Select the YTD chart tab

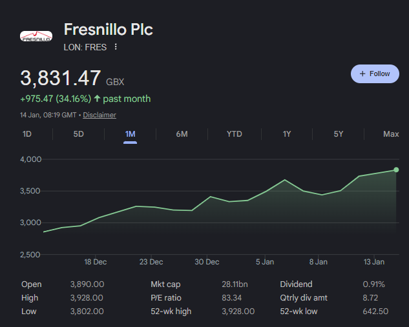[x=234, y=134]
